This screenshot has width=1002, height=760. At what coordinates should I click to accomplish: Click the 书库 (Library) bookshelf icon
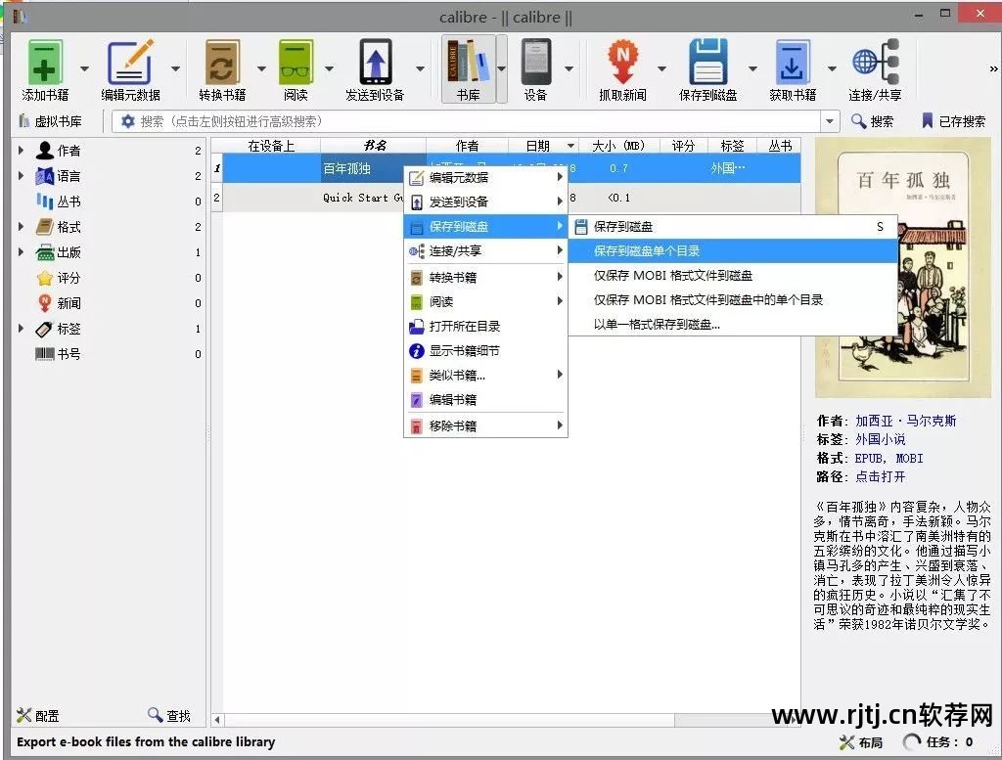pyautogui.click(x=468, y=64)
